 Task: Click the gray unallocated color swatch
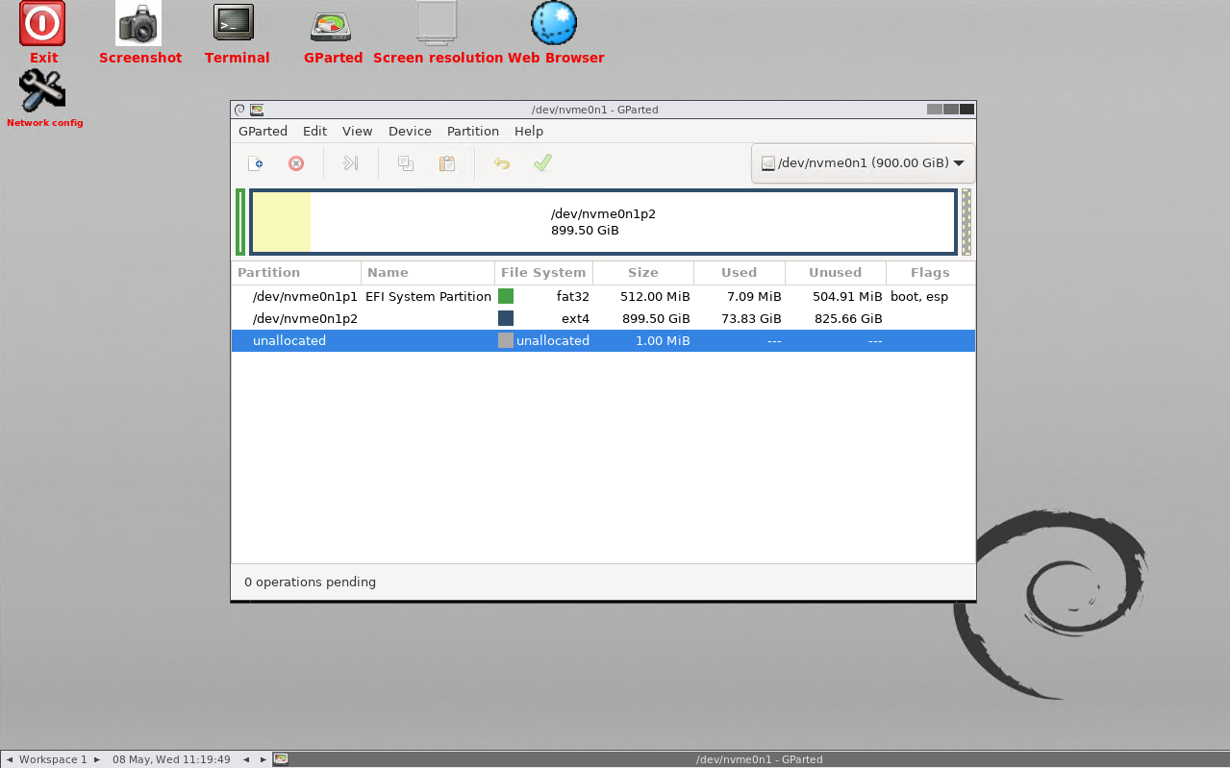[x=506, y=340]
